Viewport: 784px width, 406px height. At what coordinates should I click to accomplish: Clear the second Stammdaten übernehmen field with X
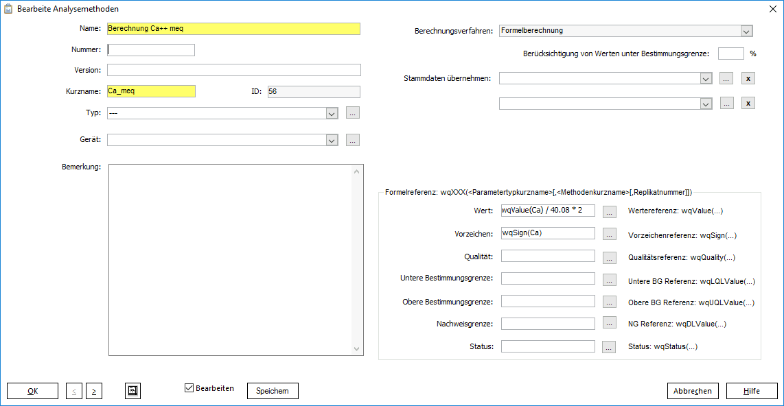pos(748,103)
